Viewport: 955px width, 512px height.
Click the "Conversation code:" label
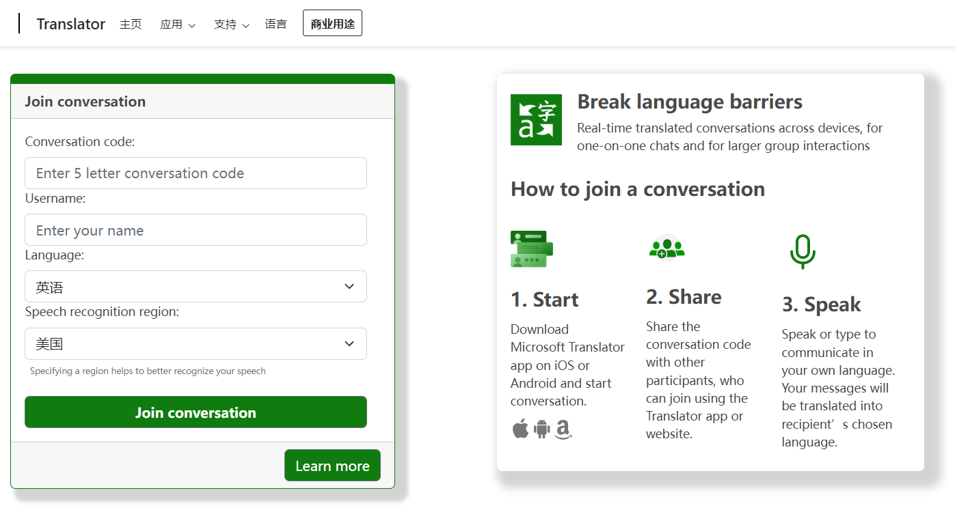(x=80, y=142)
